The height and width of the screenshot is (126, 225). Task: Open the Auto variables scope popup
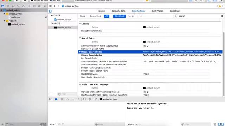click(x=52, y=124)
